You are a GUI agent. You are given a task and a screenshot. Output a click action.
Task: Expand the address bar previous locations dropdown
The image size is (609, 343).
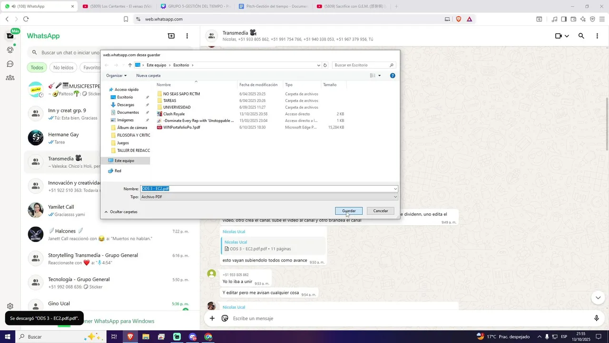(318, 65)
